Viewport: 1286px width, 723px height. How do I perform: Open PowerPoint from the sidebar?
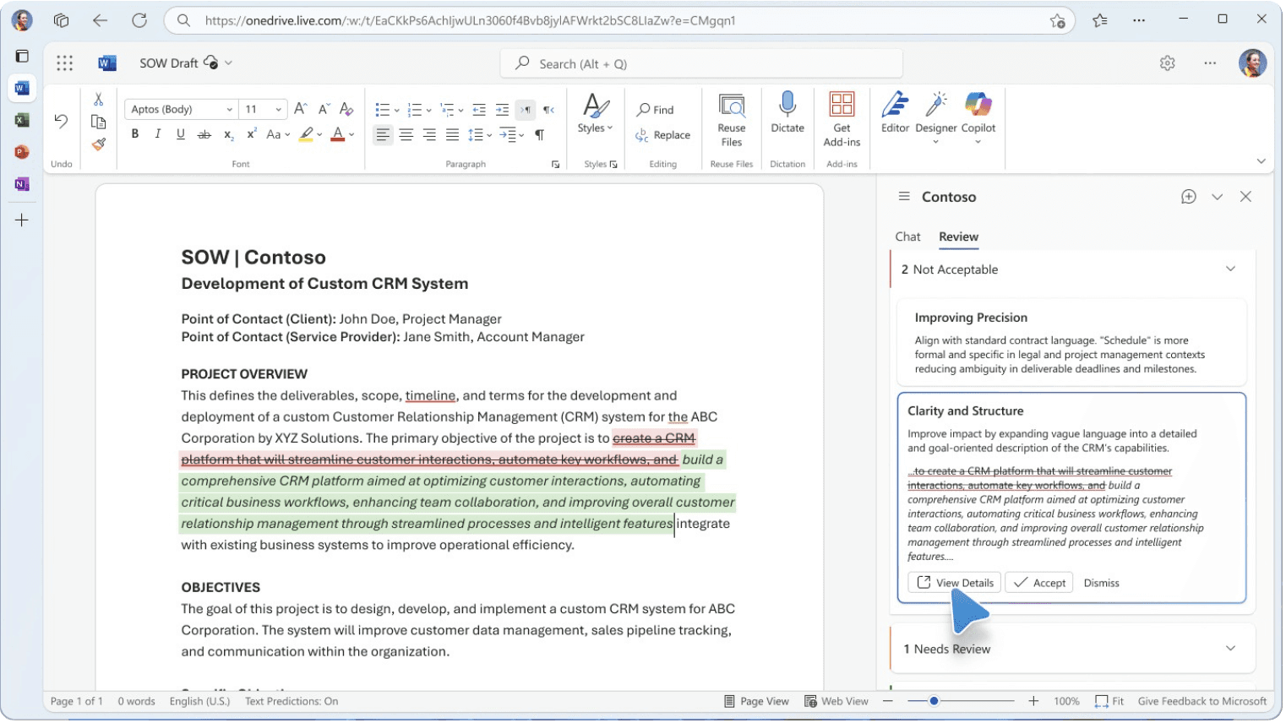click(x=22, y=152)
